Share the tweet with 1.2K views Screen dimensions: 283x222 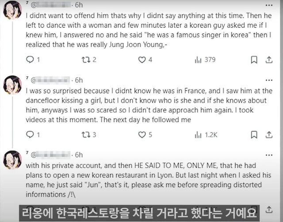tap(268, 135)
